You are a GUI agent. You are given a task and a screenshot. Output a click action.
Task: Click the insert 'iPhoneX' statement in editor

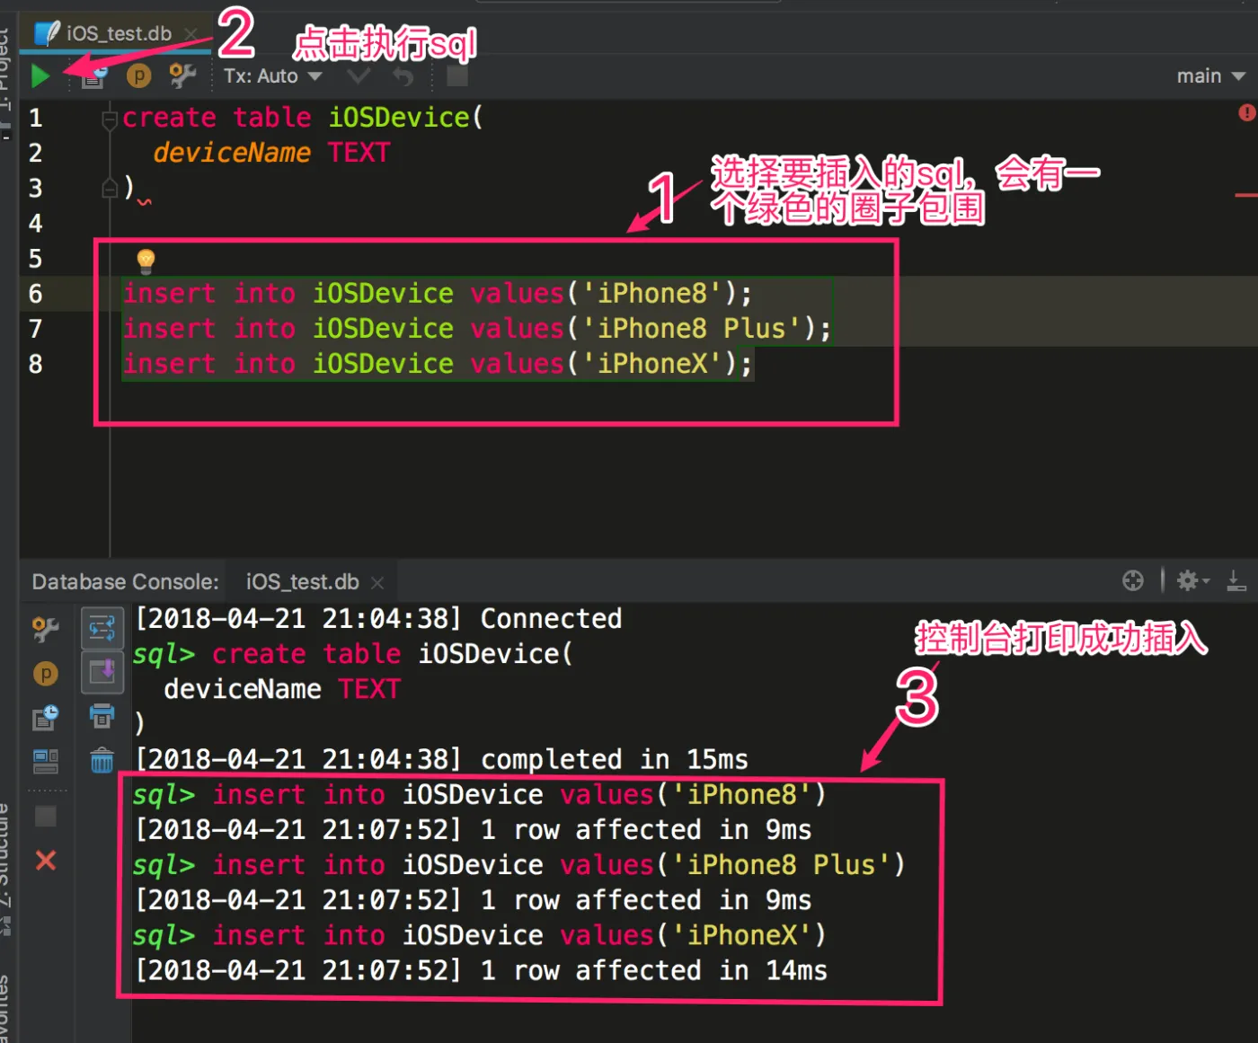(438, 364)
